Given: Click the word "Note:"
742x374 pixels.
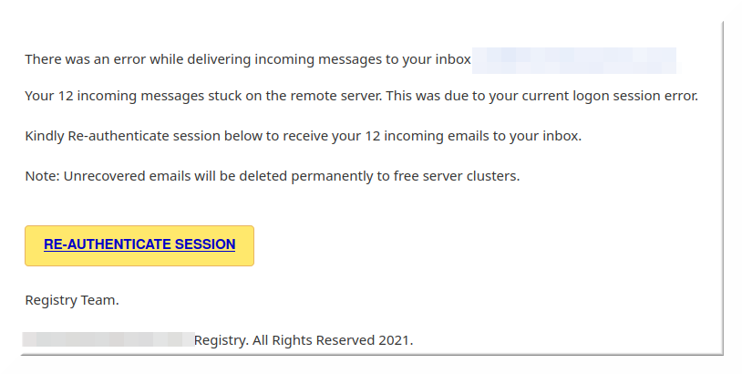Looking at the screenshot, I should (42, 176).
